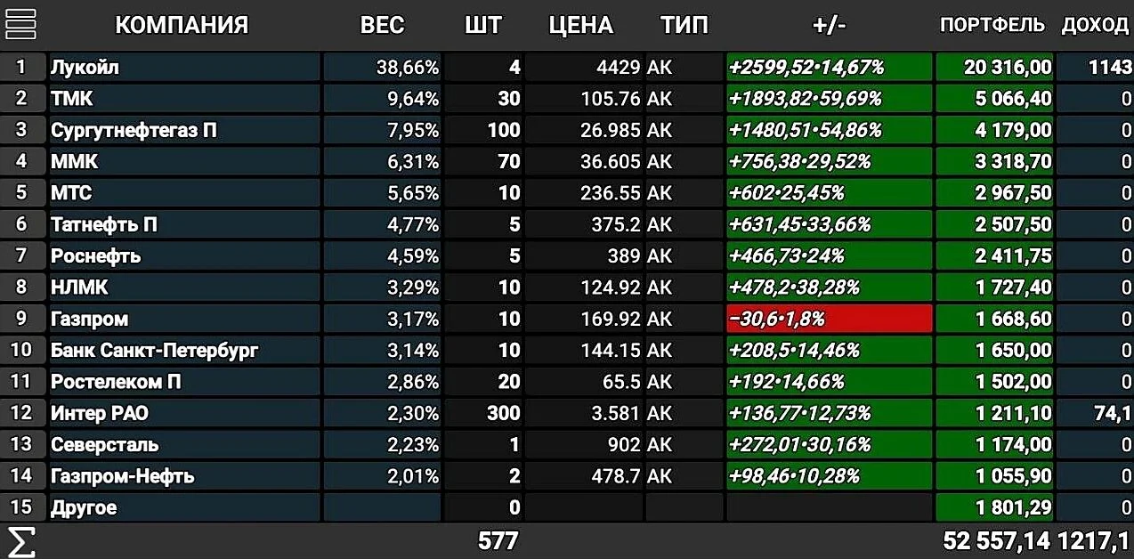
Task: Click total portfolio value 52 557,14
Action: (x=997, y=540)
